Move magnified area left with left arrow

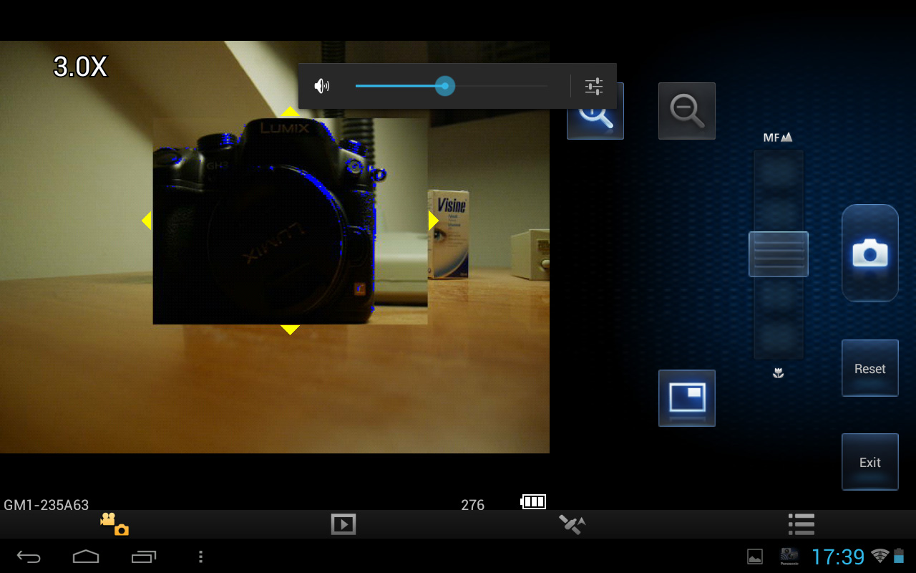point(147,221)
